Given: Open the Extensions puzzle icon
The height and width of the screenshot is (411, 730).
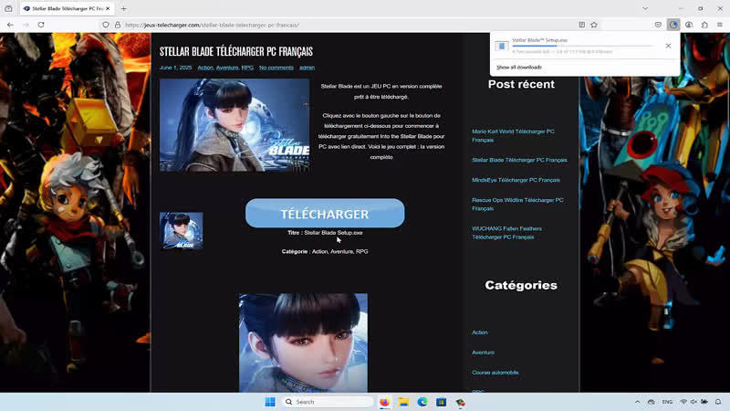Looking at the screenshot, I should click(x=704, y=25).
